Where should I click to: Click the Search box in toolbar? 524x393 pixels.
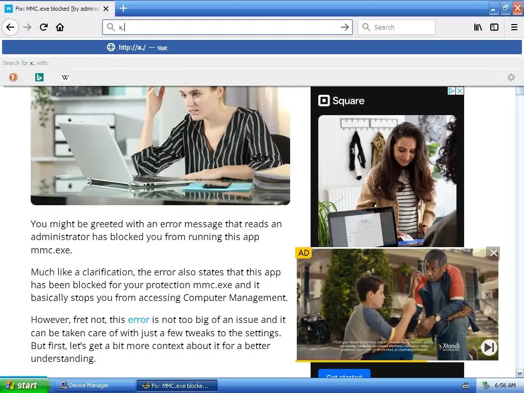(x=397, y=27)
